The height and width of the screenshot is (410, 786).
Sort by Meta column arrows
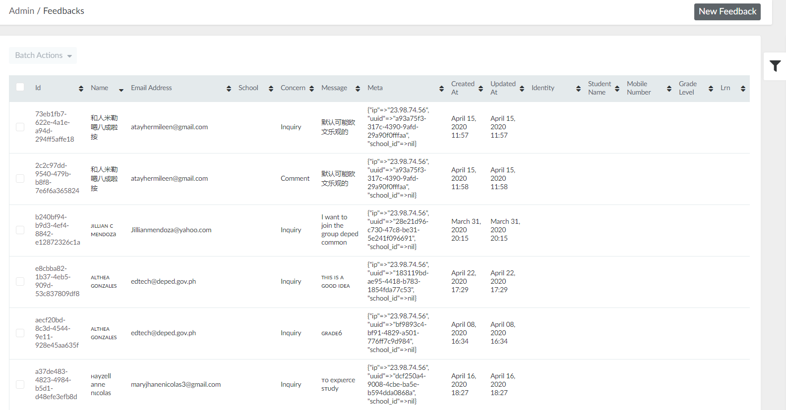click(441, 89)
